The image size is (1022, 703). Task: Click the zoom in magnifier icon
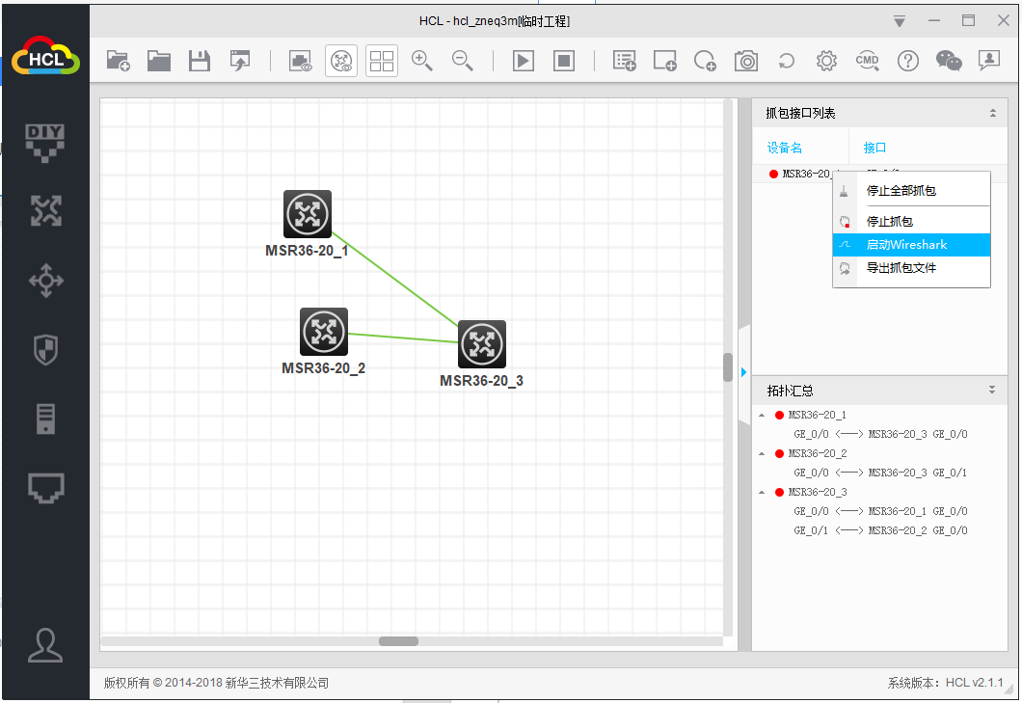(421, 62)
